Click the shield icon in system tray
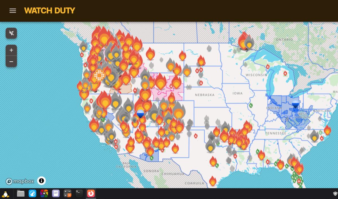This screenshot has height=199, width=338. 335,194
